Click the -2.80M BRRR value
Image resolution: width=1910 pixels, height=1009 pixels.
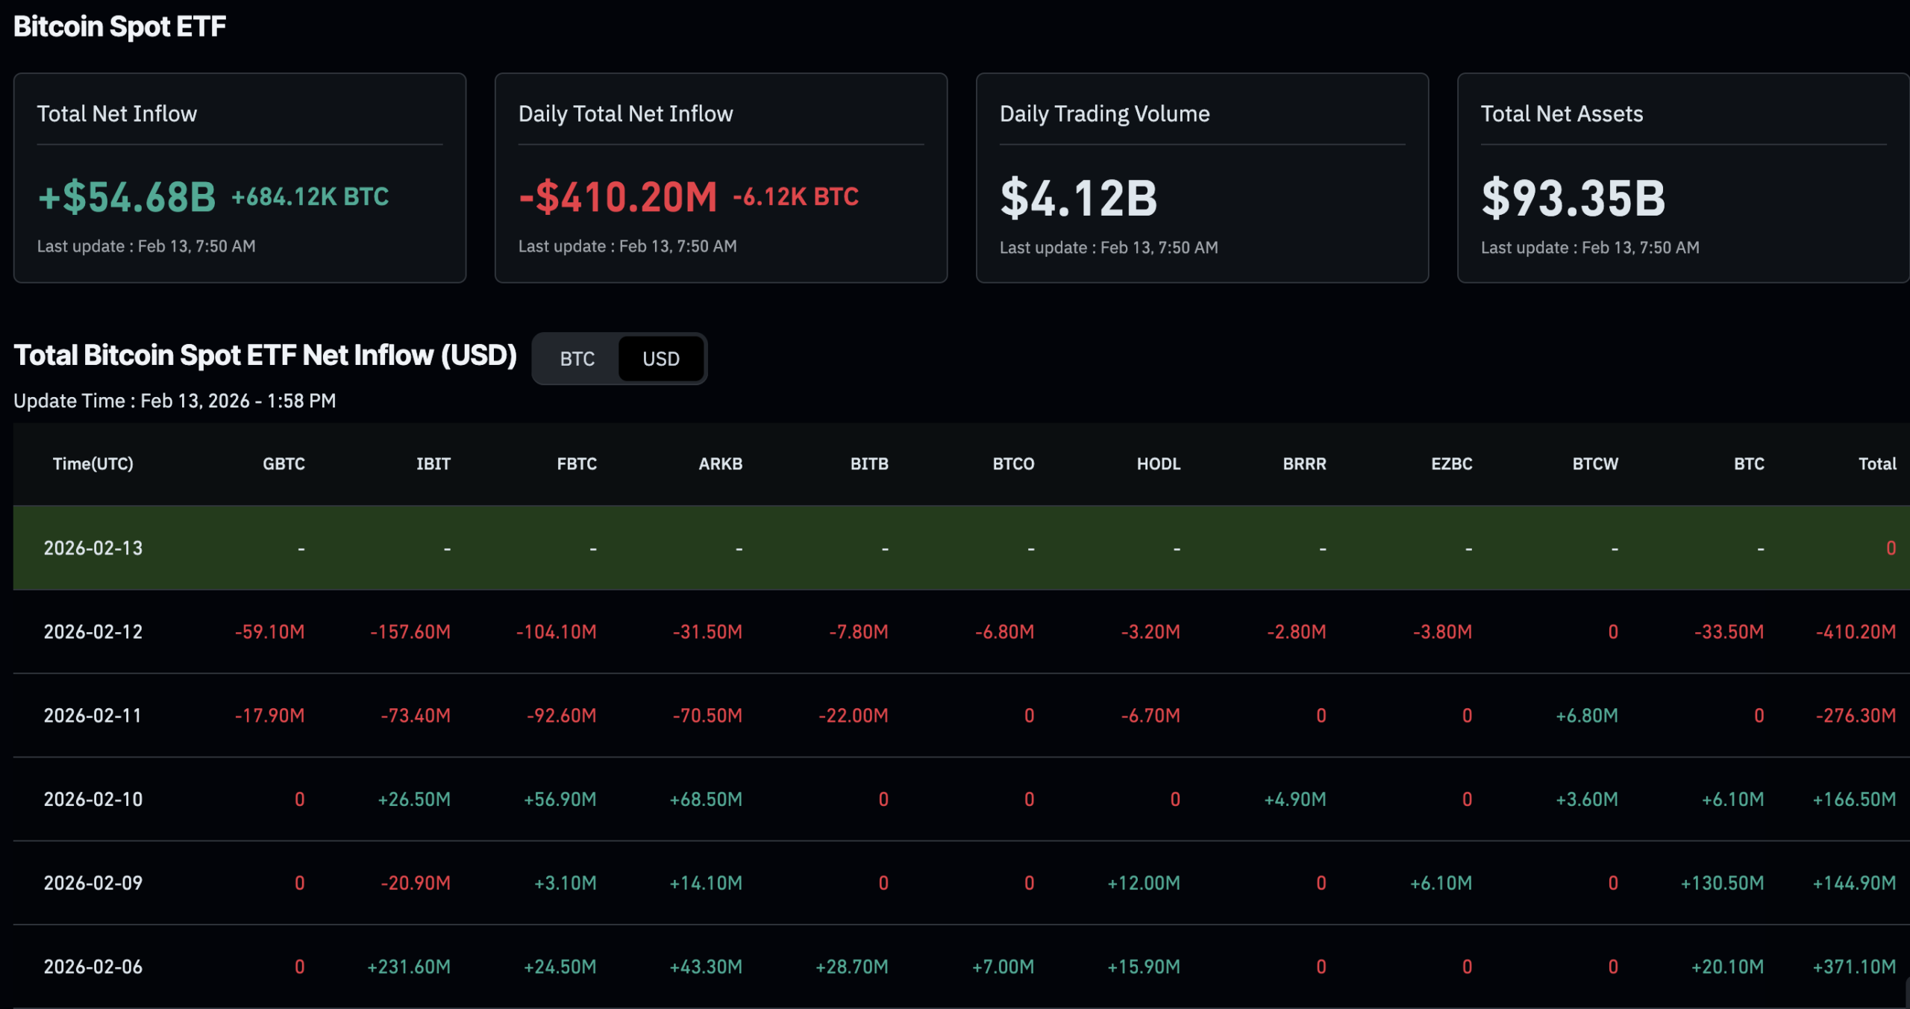[x=1297, y=631]
